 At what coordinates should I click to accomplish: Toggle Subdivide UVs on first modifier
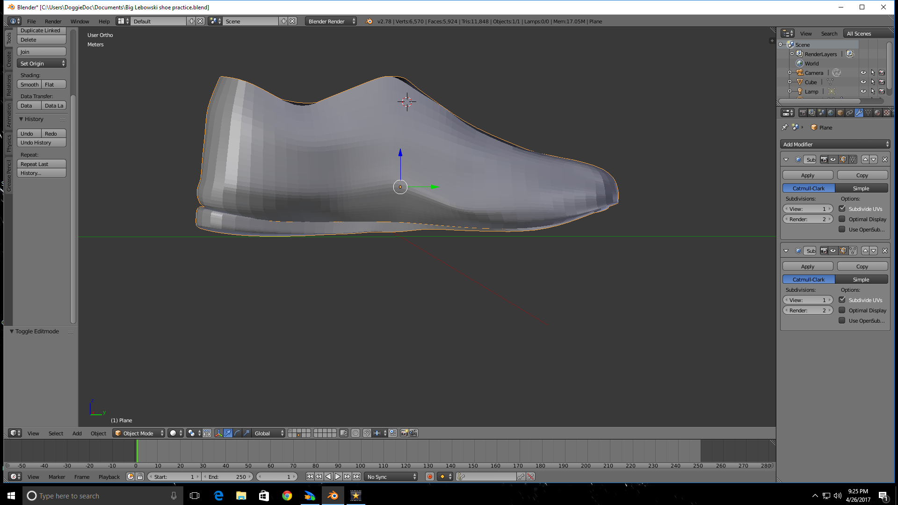(842, 209)
